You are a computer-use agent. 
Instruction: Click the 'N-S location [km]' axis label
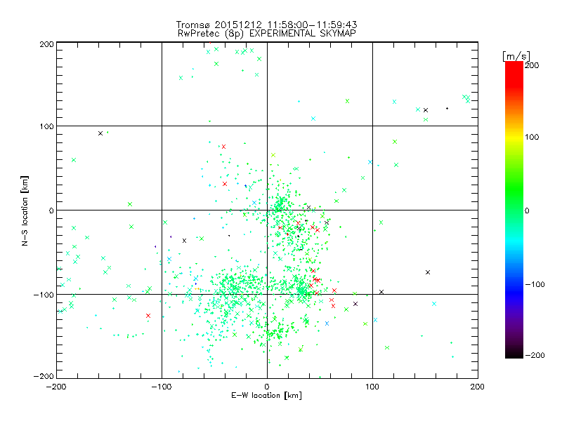(x=25, y=210)
